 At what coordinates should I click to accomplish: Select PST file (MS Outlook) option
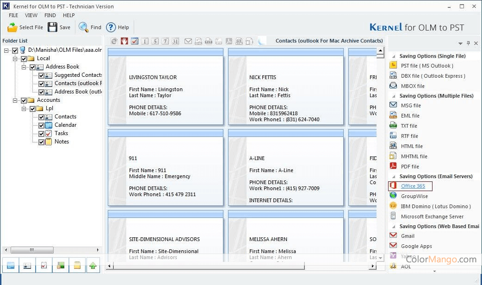coord(426,66)
